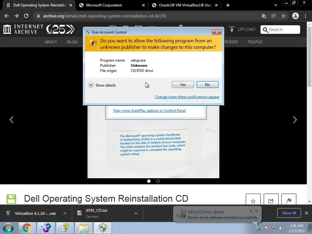312x234 pixels.
Task: Close the User Account Control dialog
Action: pyautogui.click(x=217, y=32)
